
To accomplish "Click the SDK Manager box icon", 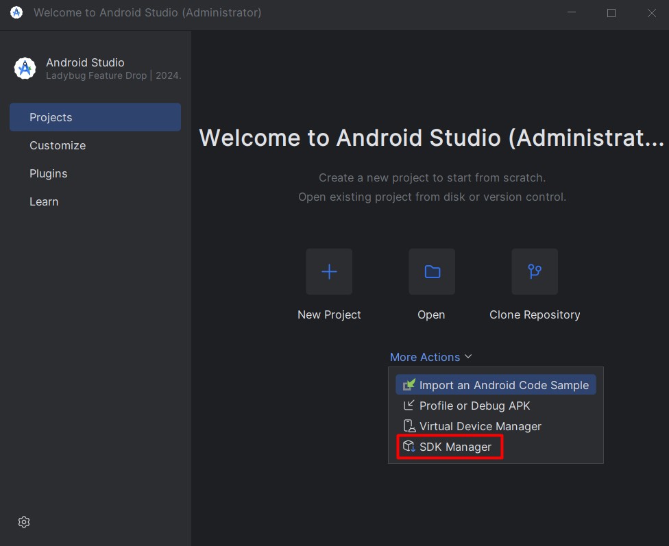I will [x=409, y=447].
